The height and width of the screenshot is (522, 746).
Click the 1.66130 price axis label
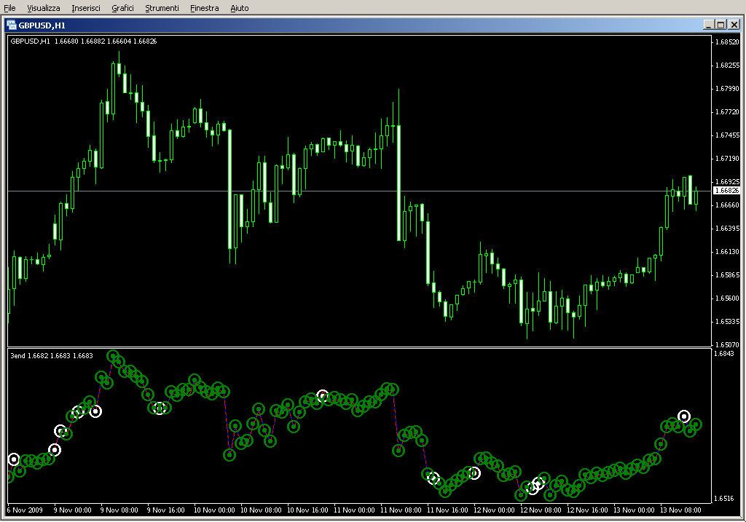tap(728, 251)
